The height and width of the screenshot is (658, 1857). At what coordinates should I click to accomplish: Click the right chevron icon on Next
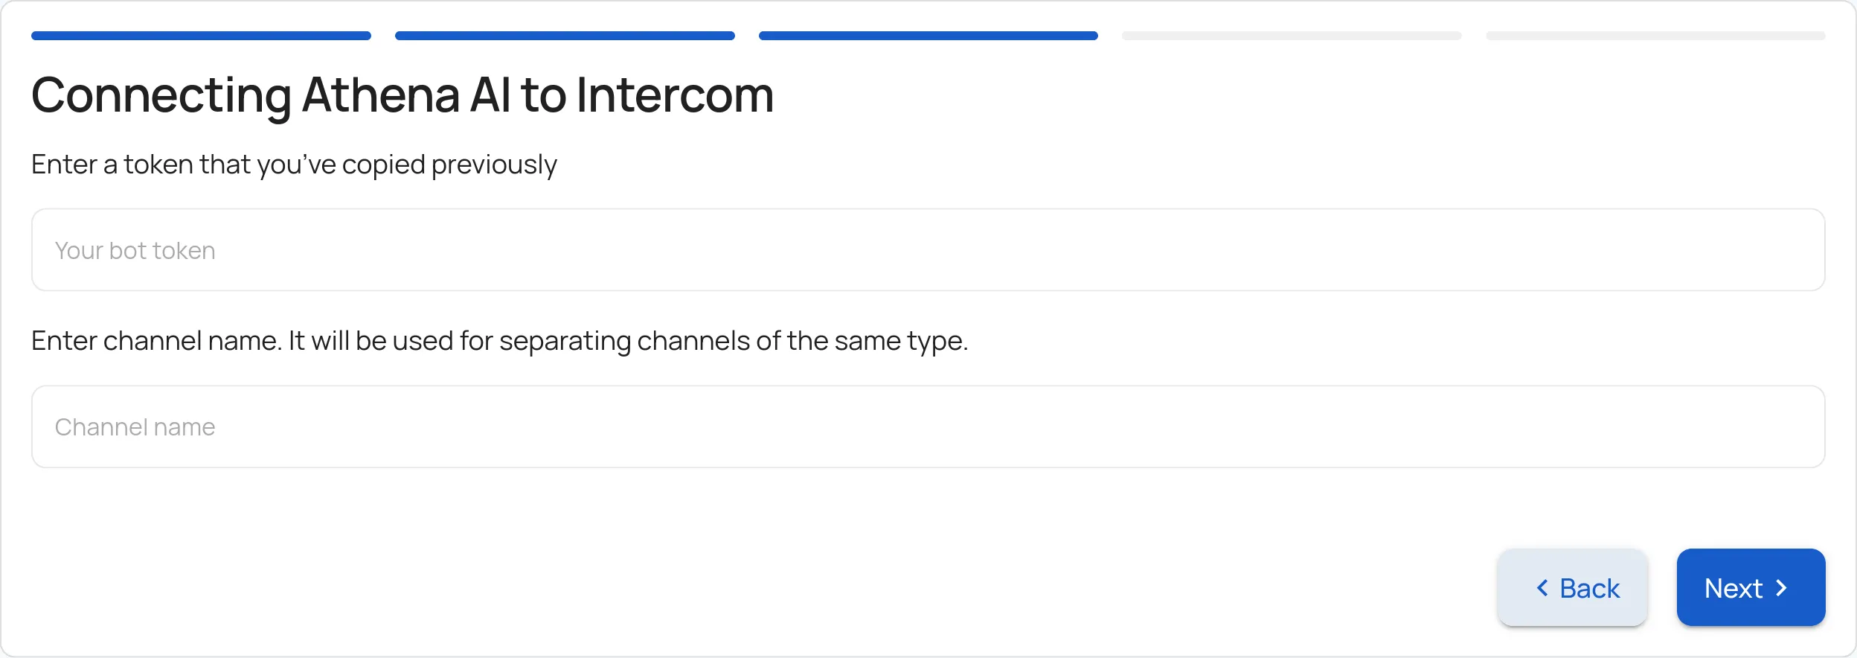click(1782, 588)
